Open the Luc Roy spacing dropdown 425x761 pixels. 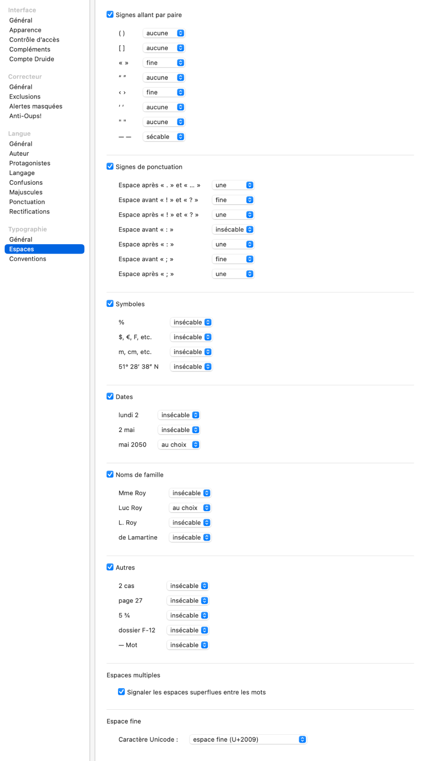pos(190,508)
